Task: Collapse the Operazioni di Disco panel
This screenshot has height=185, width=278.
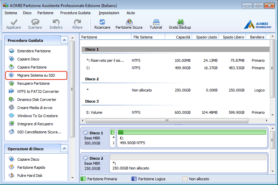Action: point(64,149)
